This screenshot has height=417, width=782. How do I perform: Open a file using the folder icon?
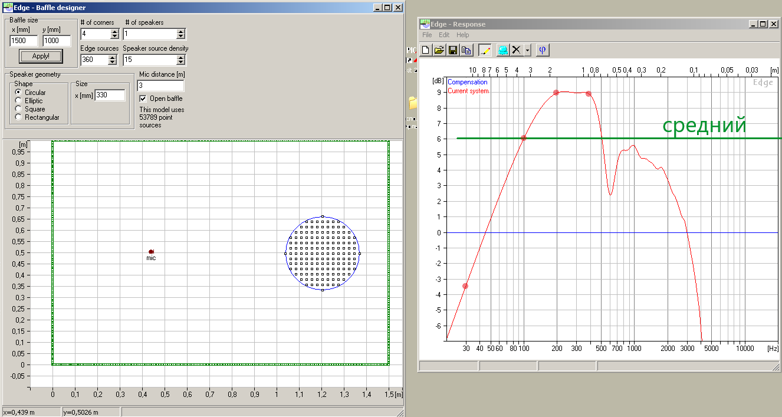[439, 50]
